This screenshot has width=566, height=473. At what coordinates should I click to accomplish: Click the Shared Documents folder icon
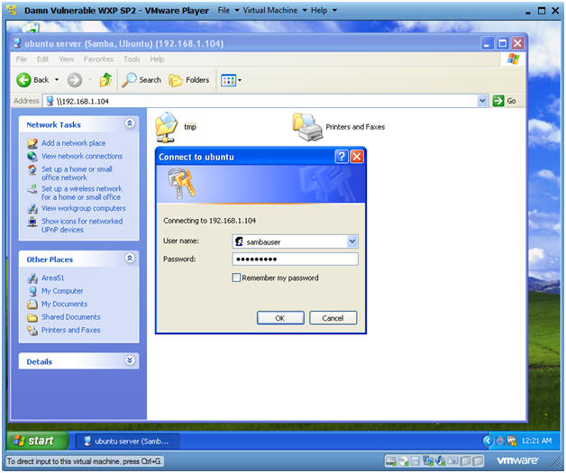[32, 317]
